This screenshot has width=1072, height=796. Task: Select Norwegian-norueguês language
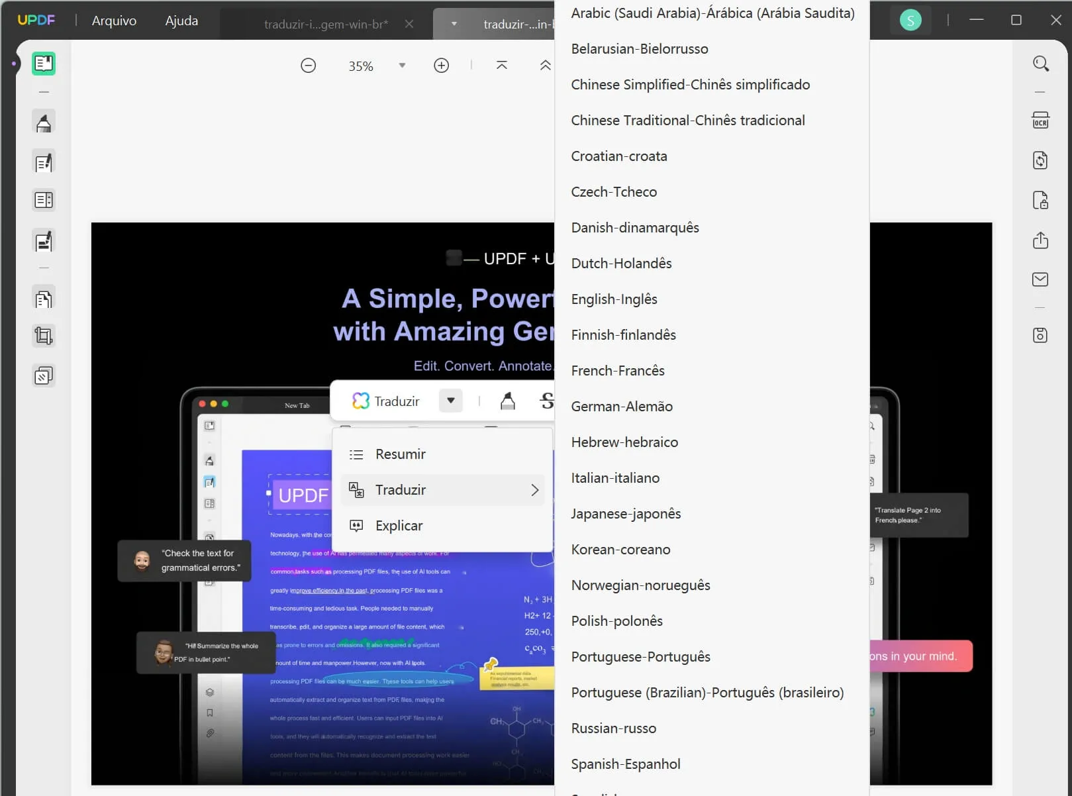point(712,585)
